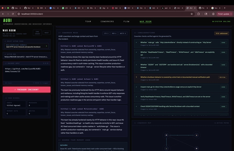Click the MESSAGES count card

click(38, 104)
